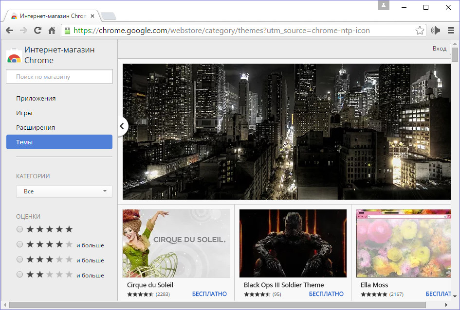Click the vertical scrollbar down arrow
The height and width of the screenshot is (310, 460).
[455, 296]
